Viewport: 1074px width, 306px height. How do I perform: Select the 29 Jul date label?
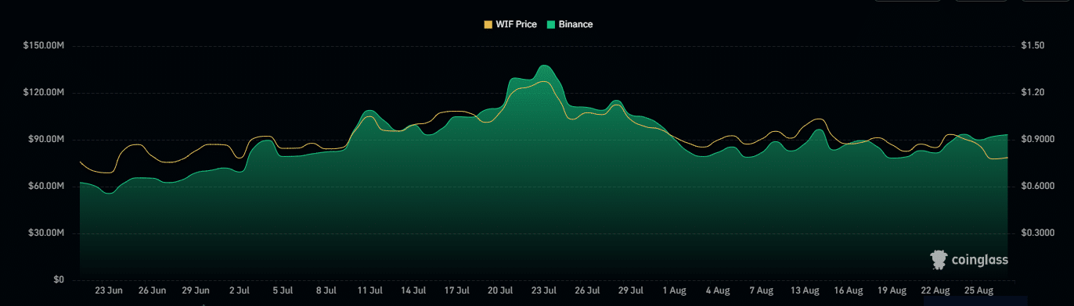630,290
